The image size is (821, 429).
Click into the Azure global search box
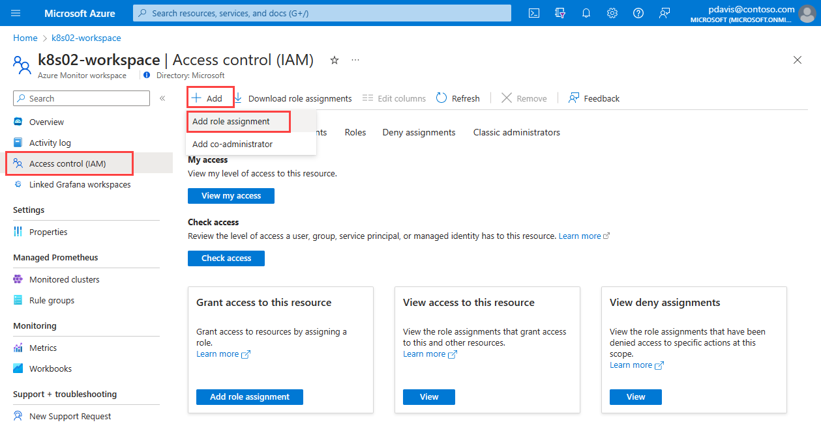[322, 13]
